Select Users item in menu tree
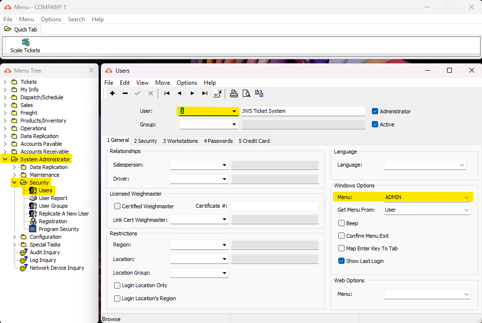The width and height of the screenshot is (482, 323). pyautogui.click(x=45, y=190)
